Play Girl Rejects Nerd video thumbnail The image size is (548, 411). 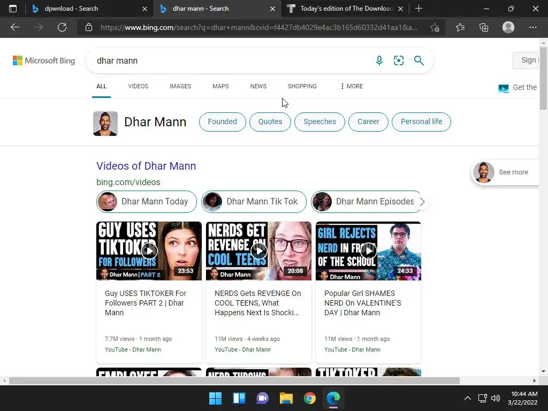click(x=368, y=251)
